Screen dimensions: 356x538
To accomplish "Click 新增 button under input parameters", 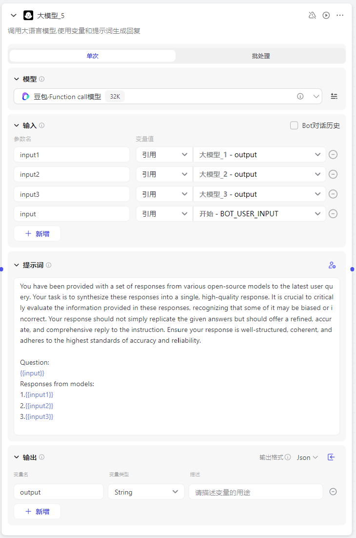I will (37, 233).
